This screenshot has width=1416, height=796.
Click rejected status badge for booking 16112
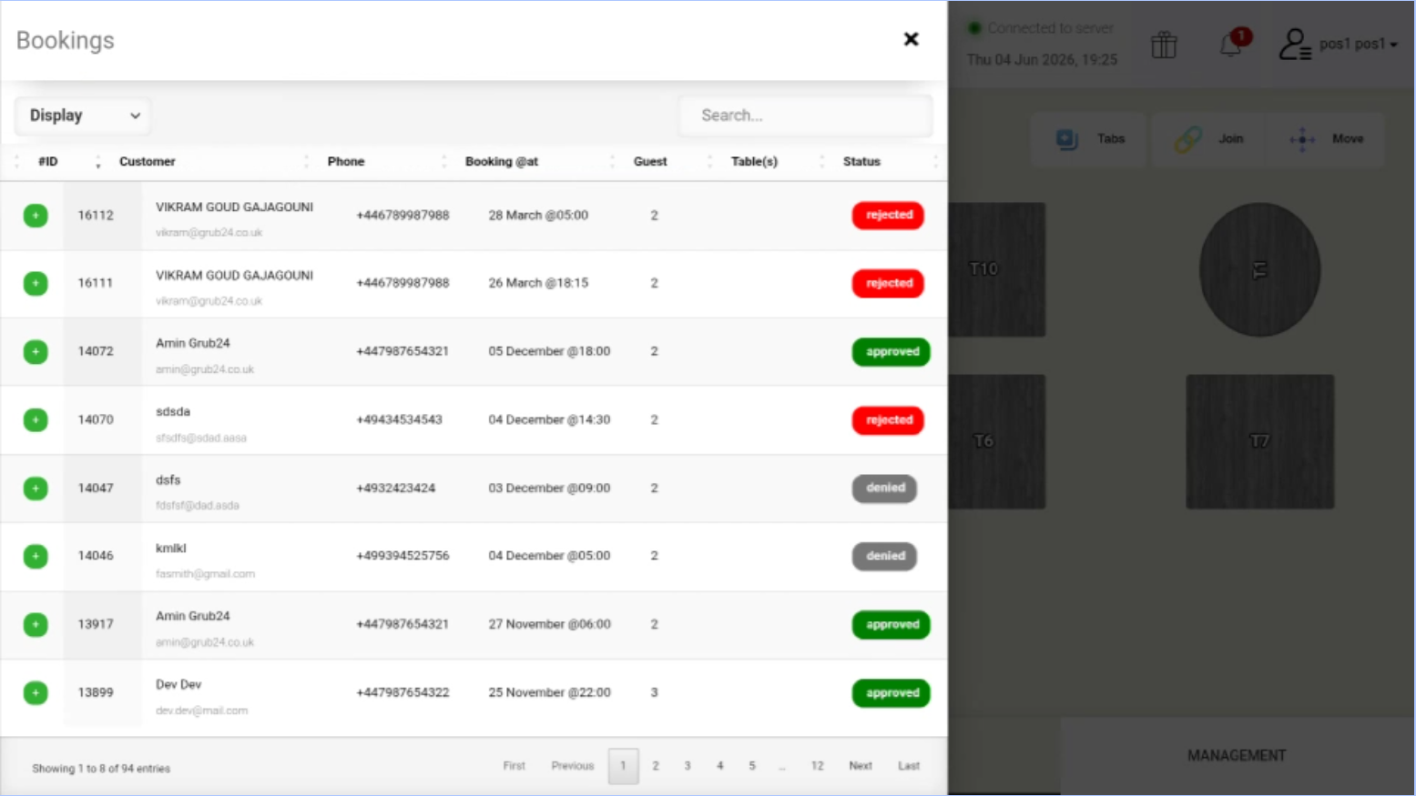pyautogui.click(x=889, y=216)
